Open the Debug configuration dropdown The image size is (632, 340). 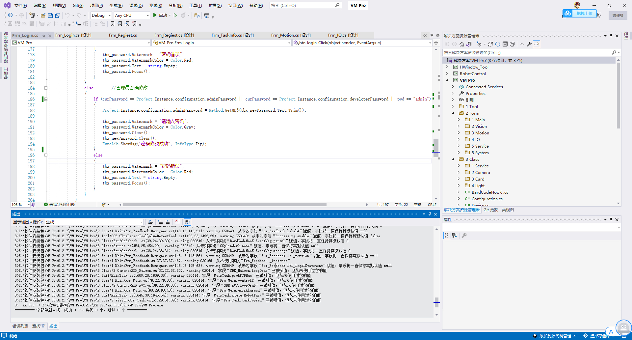click(101, 15)
